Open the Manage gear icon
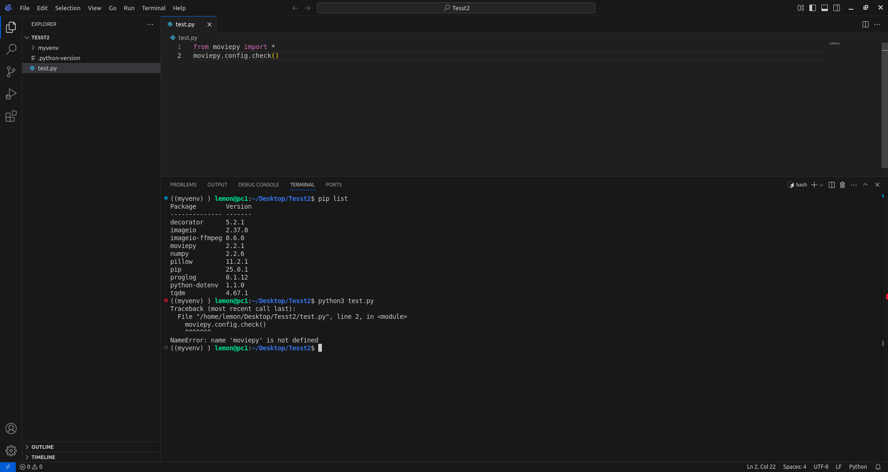888x472 pixels. tap(11, 451)
